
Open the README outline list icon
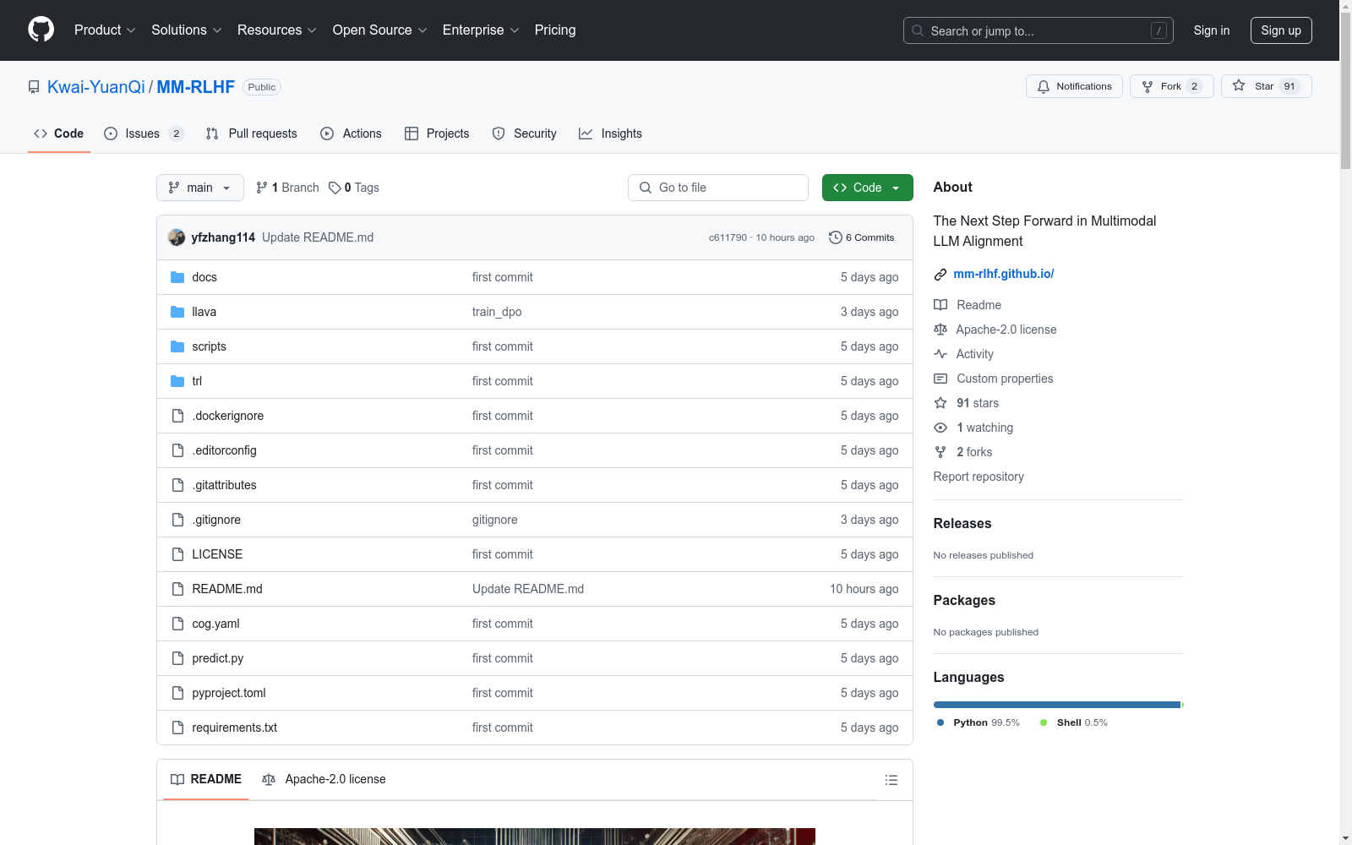[891, 780]
